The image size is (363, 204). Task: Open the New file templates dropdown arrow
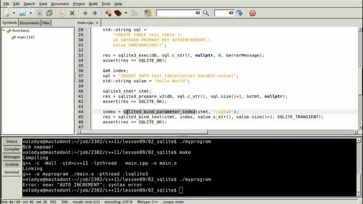pos(14,13)
